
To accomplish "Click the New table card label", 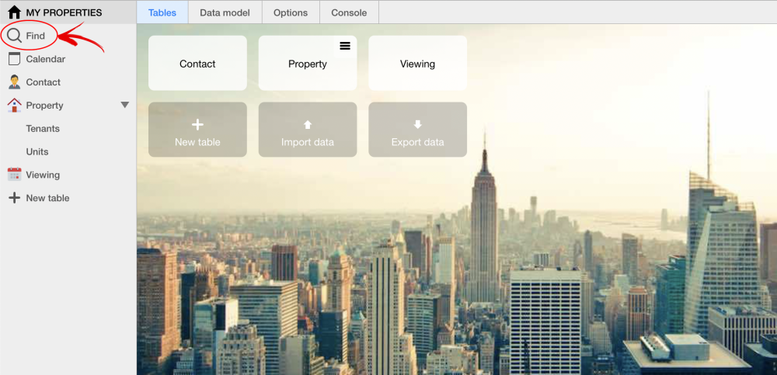I will click(197, 142).
